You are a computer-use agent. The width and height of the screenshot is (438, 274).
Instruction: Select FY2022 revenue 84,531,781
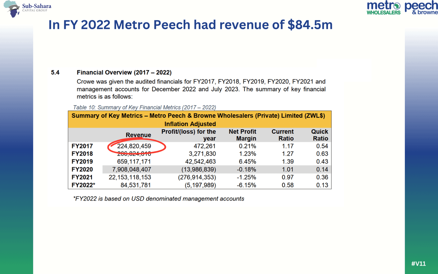click(136, 185)
